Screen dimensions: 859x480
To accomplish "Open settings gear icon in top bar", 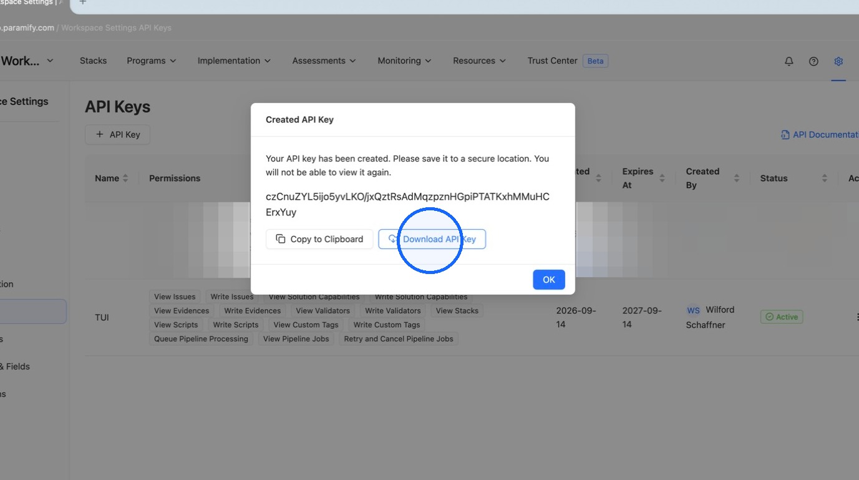I will coord(838,61).
